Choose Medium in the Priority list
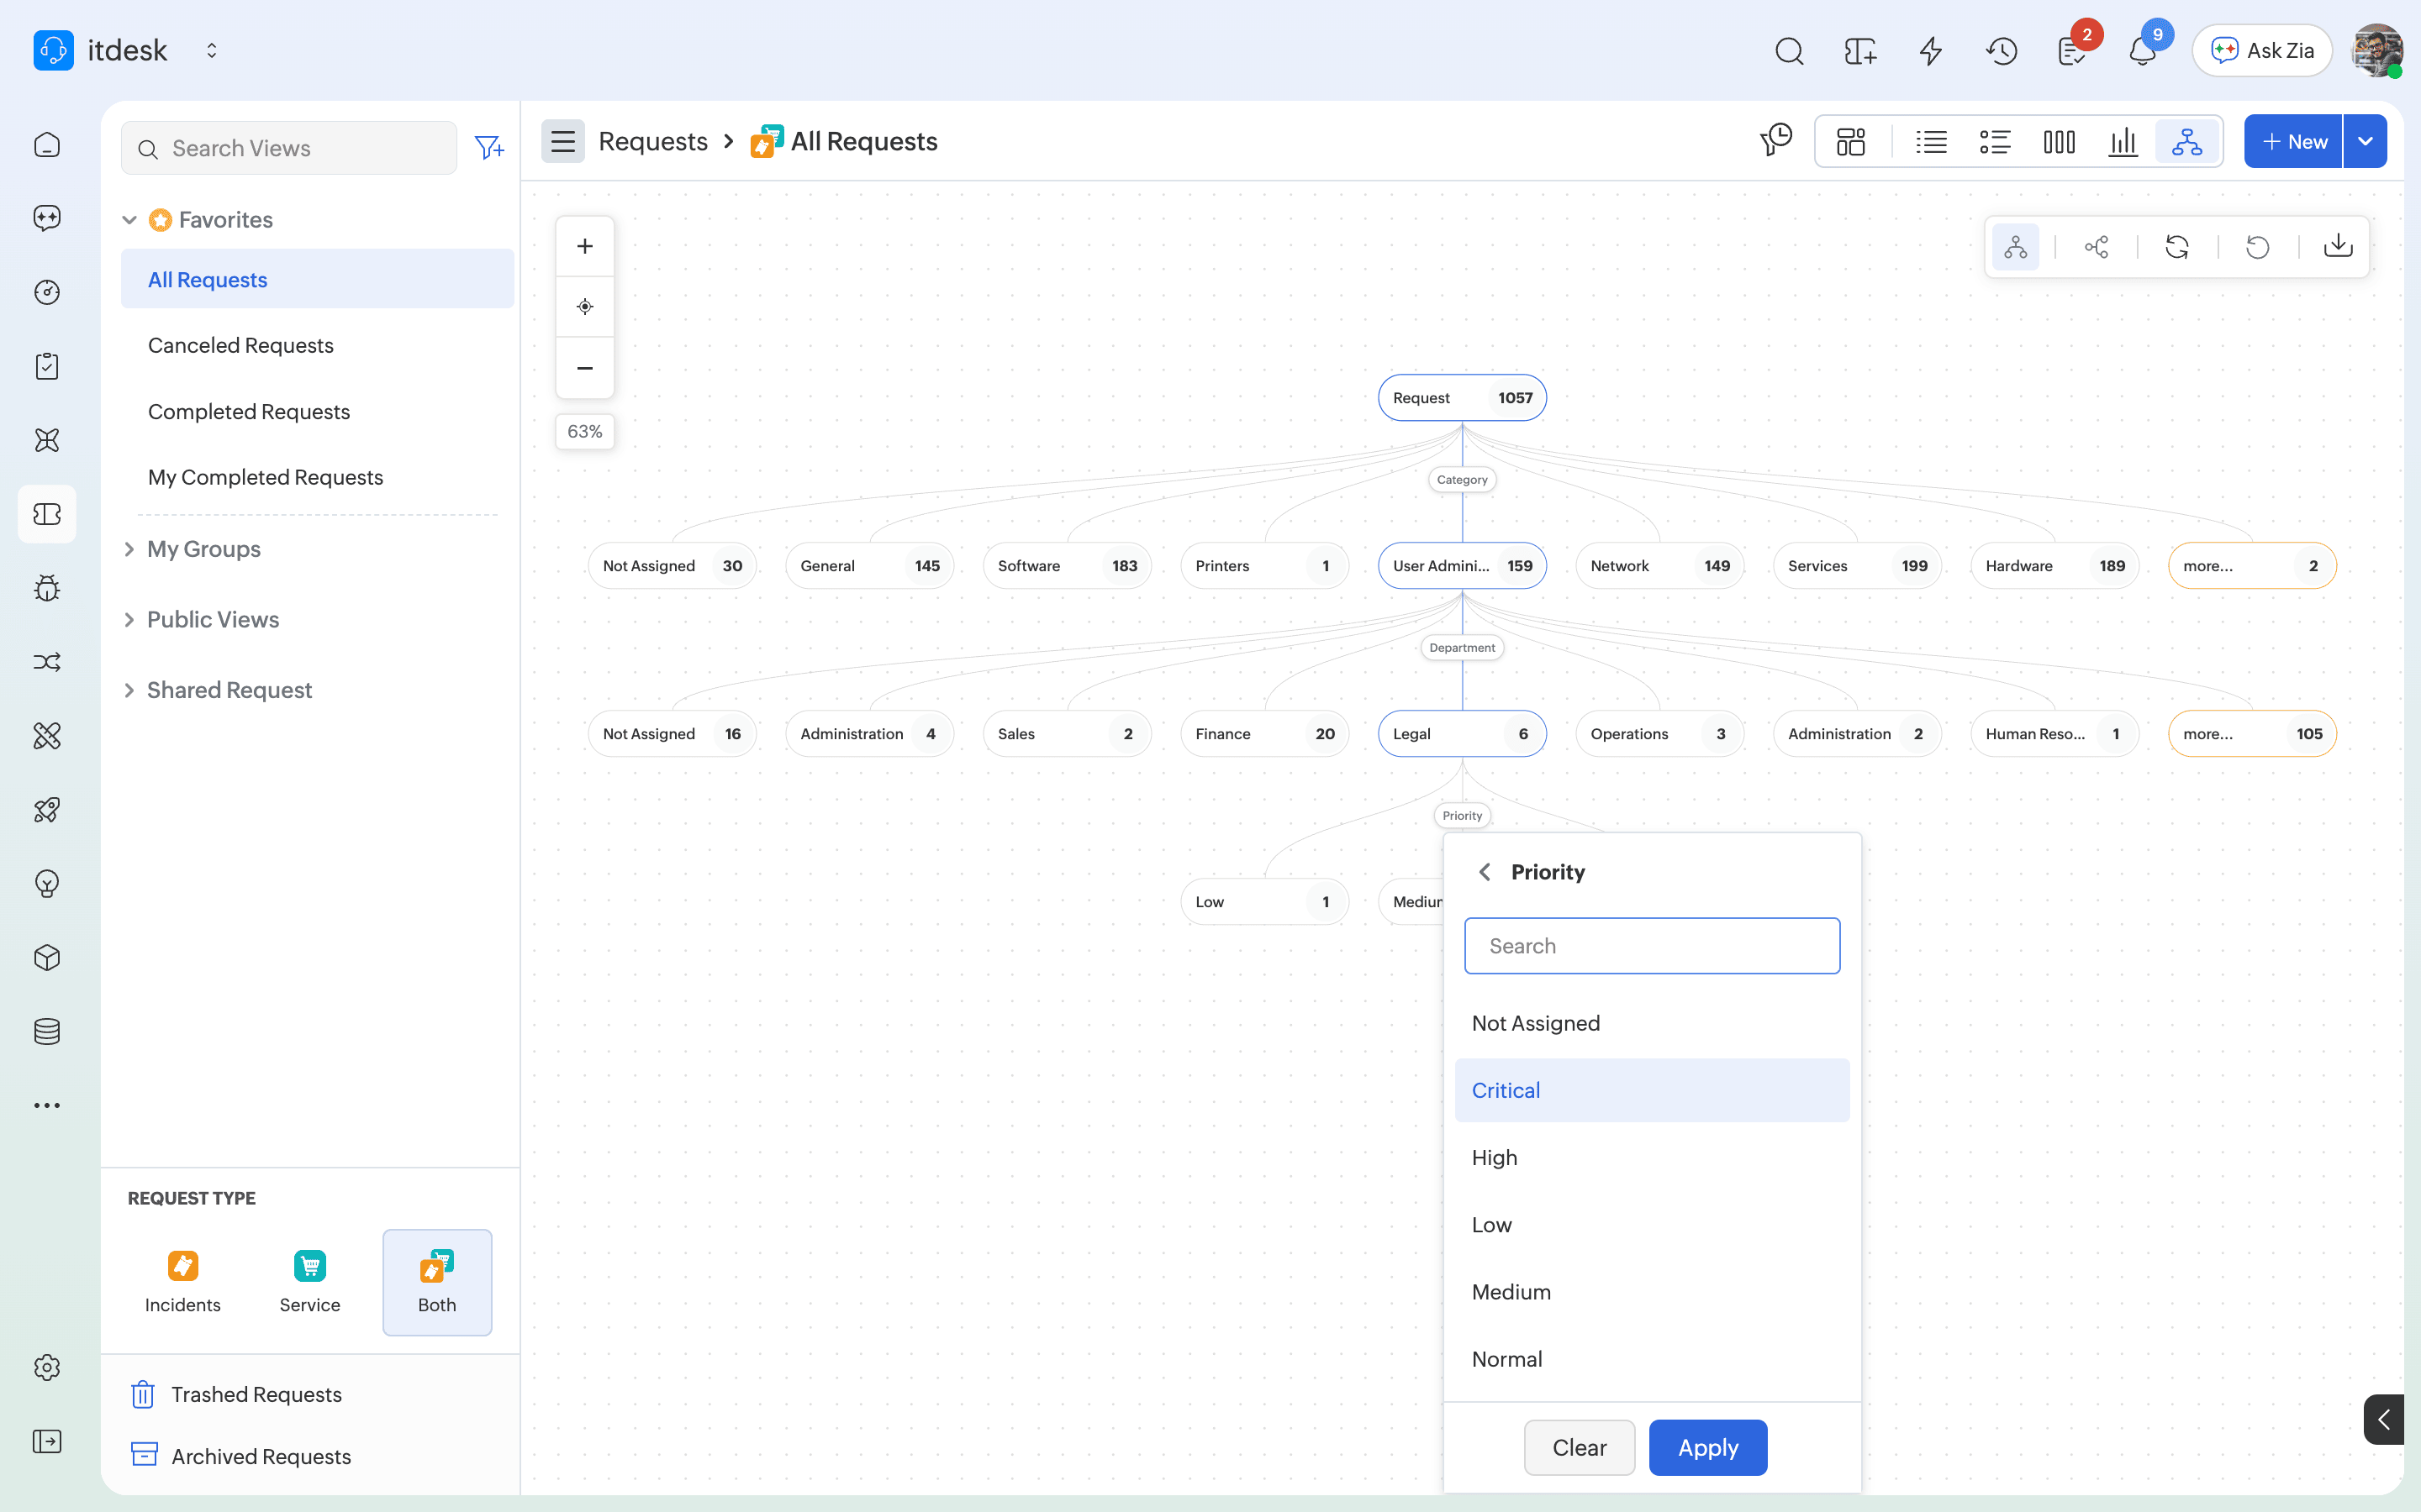The width and height of the screenshot is (2421, 1512). click(1652, 1292)
